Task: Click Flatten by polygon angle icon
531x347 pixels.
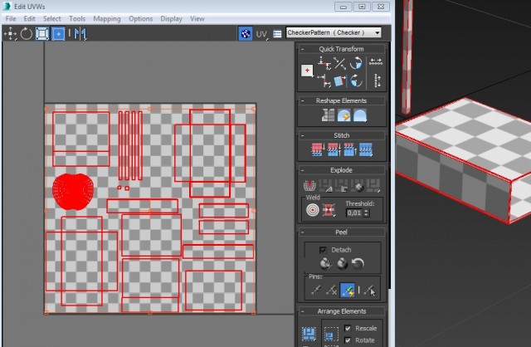Action: [x=326, y=185]
